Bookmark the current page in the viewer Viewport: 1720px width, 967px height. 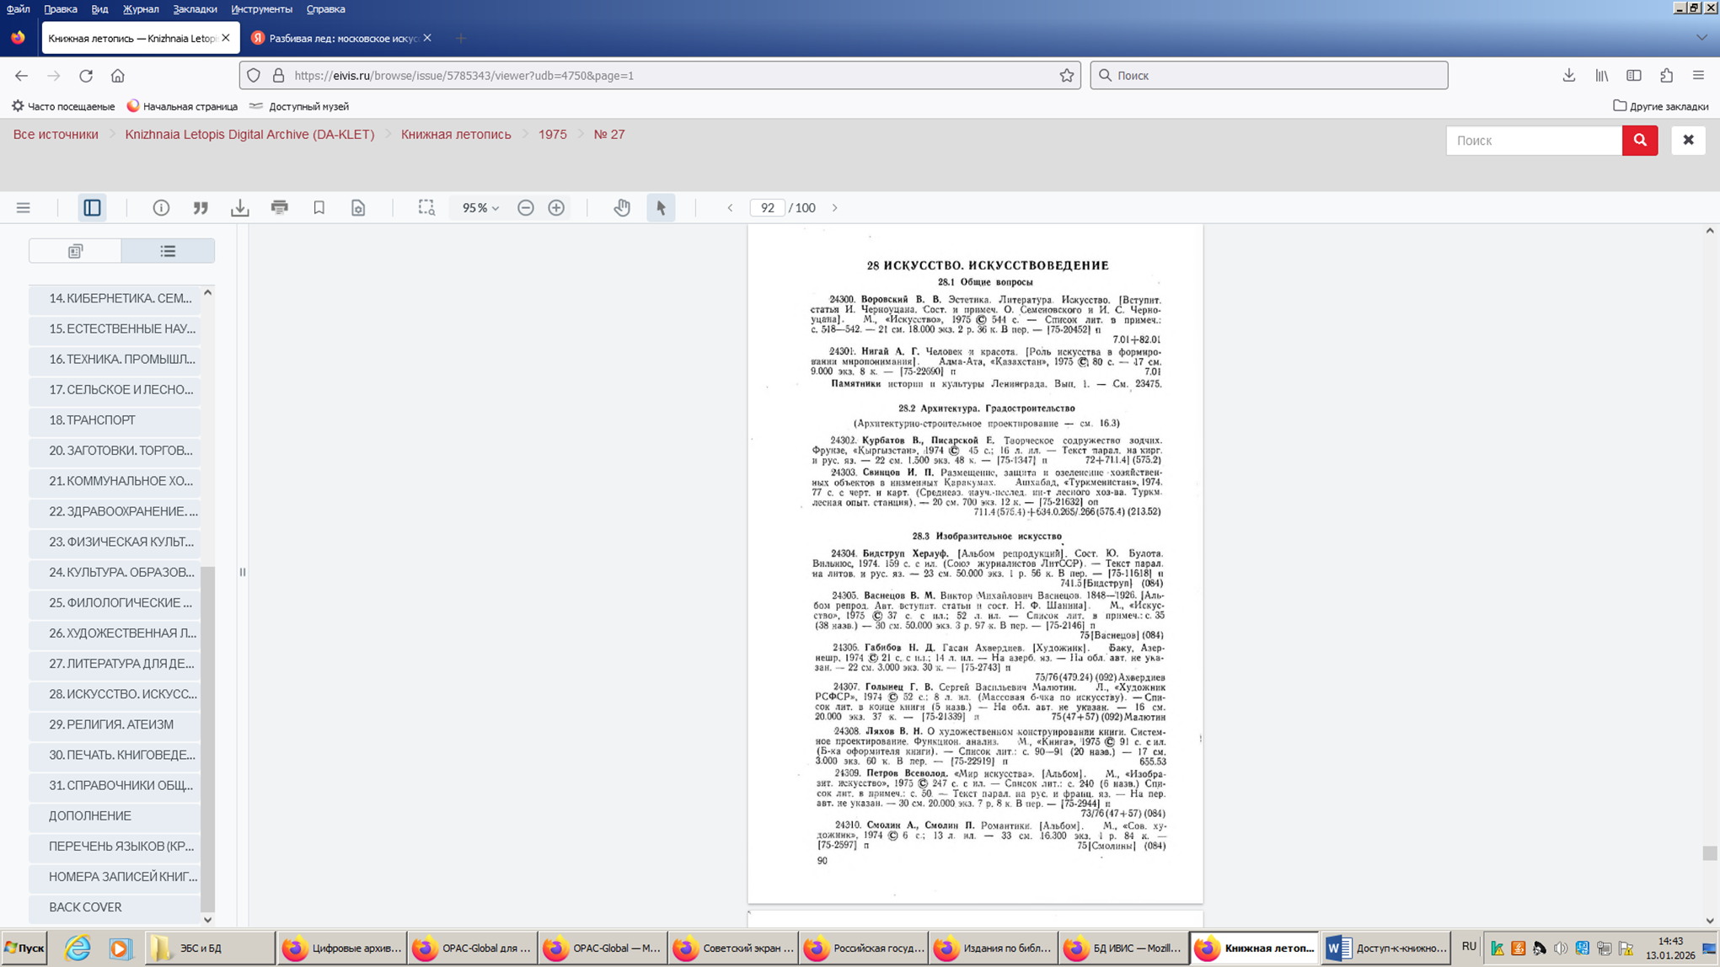[x=319, y=208]
